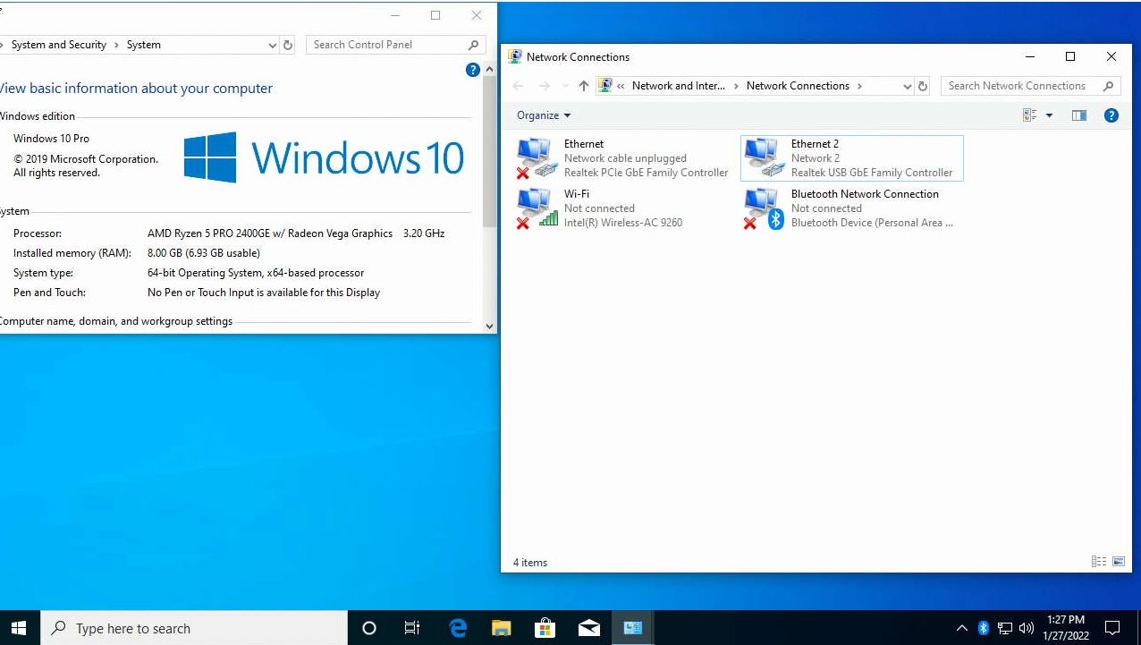This screenshot has width=1141, height=645.
Task: Click the Network and Internet breadcrumb
Action: 678,86
